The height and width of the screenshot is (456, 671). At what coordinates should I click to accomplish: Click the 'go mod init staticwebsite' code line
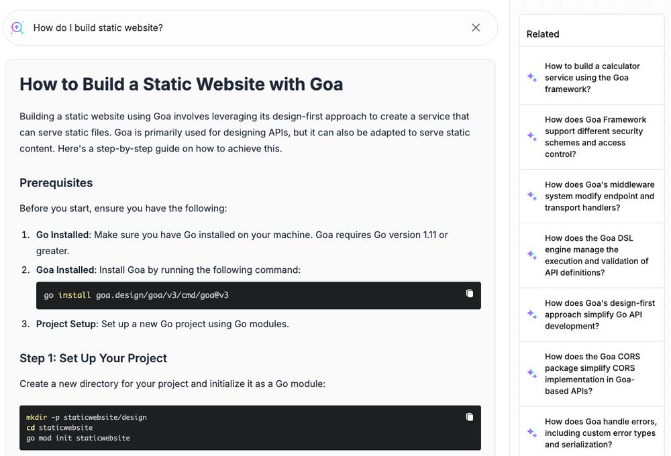pos(78,438)
